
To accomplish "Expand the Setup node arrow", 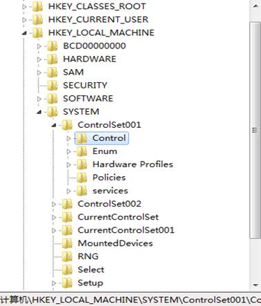I will click(54, 283).
